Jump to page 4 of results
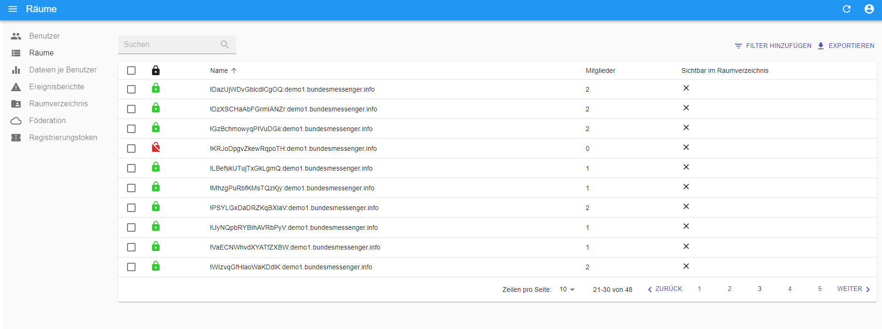Viewport: 882px width, 329px height. 790,289
